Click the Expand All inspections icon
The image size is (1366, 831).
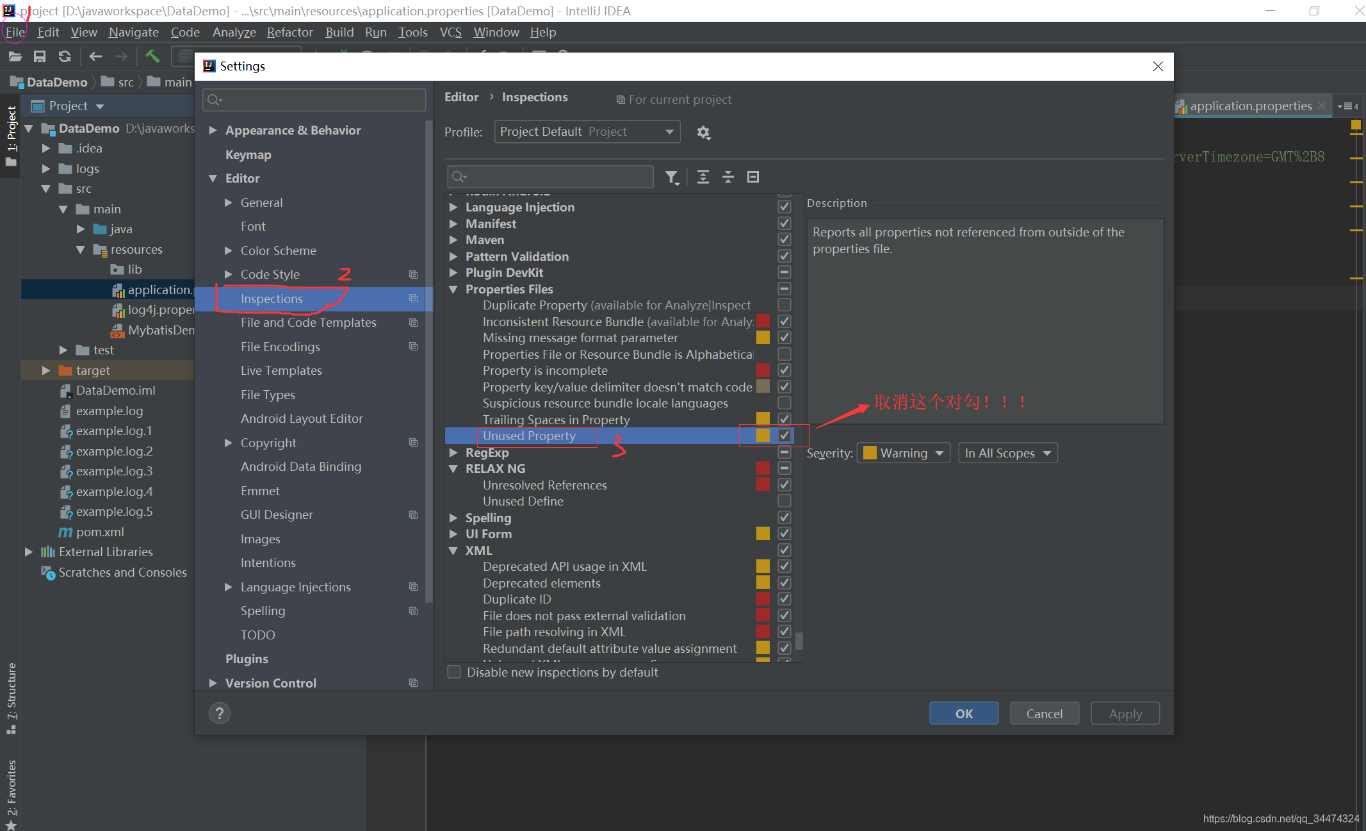click(x=703, y=177)
